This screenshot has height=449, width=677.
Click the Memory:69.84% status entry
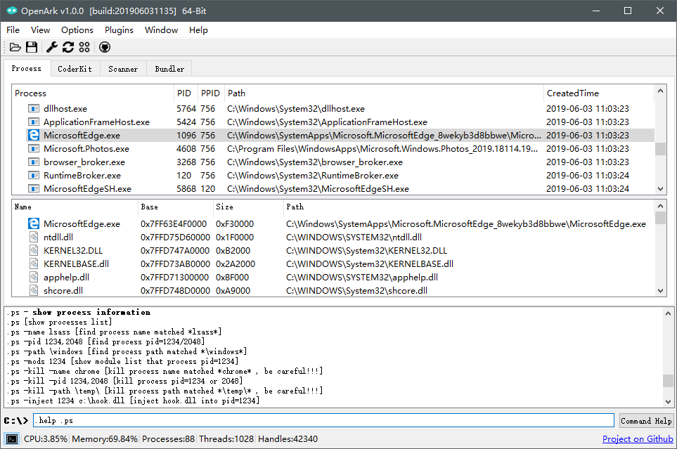105,439
